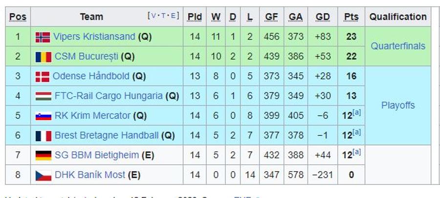The width and height of the screenshot is (440, 198).
Task: Follow the Playoffs qualification link
Action: pos(398,106)
